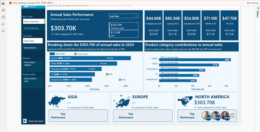This screenshot has height=132, width=260.
Task: Click the Find out more! link
Action: click(x=36, y=121)
